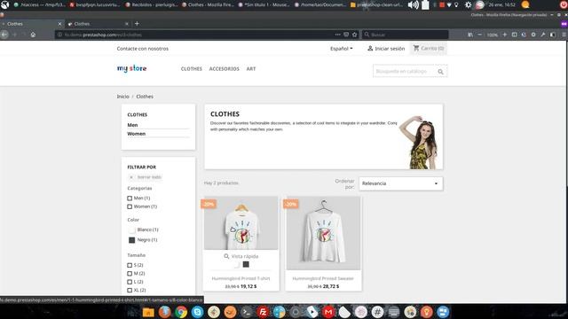Open the MEGA app in the dock
The image size is (568, 319).
pos(328,312)
